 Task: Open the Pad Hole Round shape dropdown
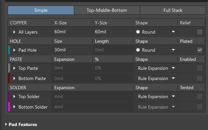click(155, 50)
